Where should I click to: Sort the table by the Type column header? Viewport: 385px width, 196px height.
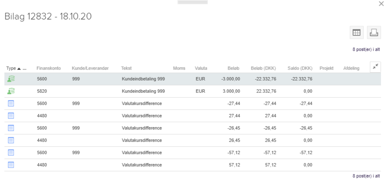(x=11, y=68)
